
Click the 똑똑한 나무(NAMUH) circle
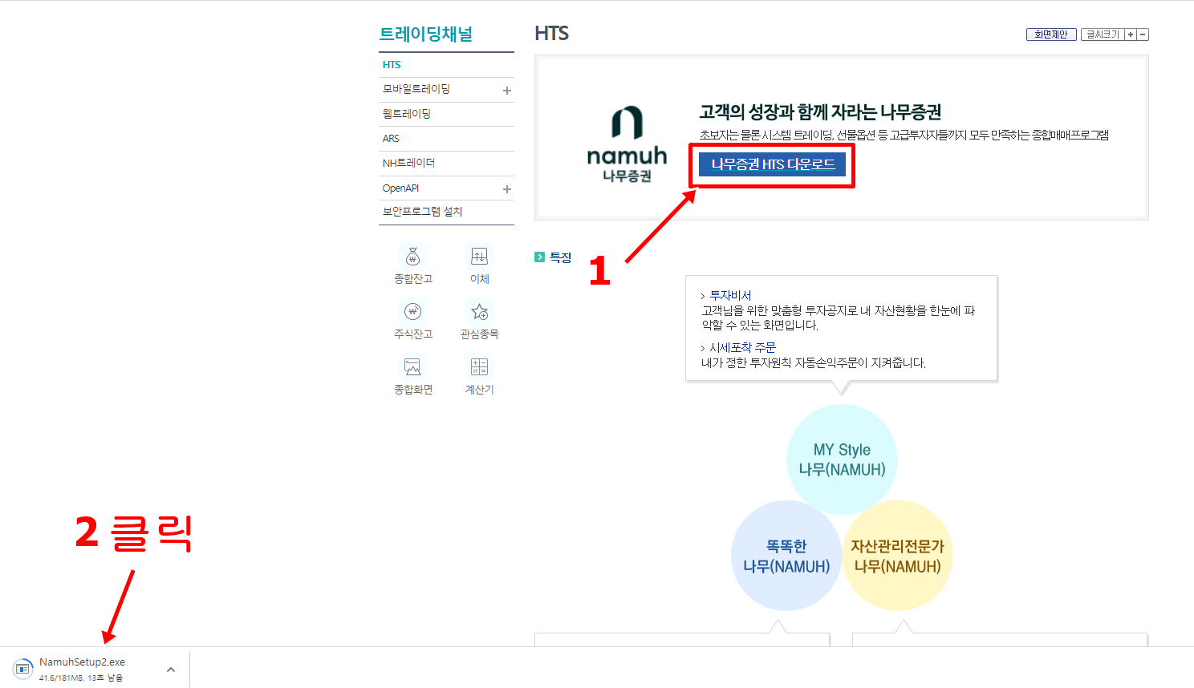(x=786, y=556)
